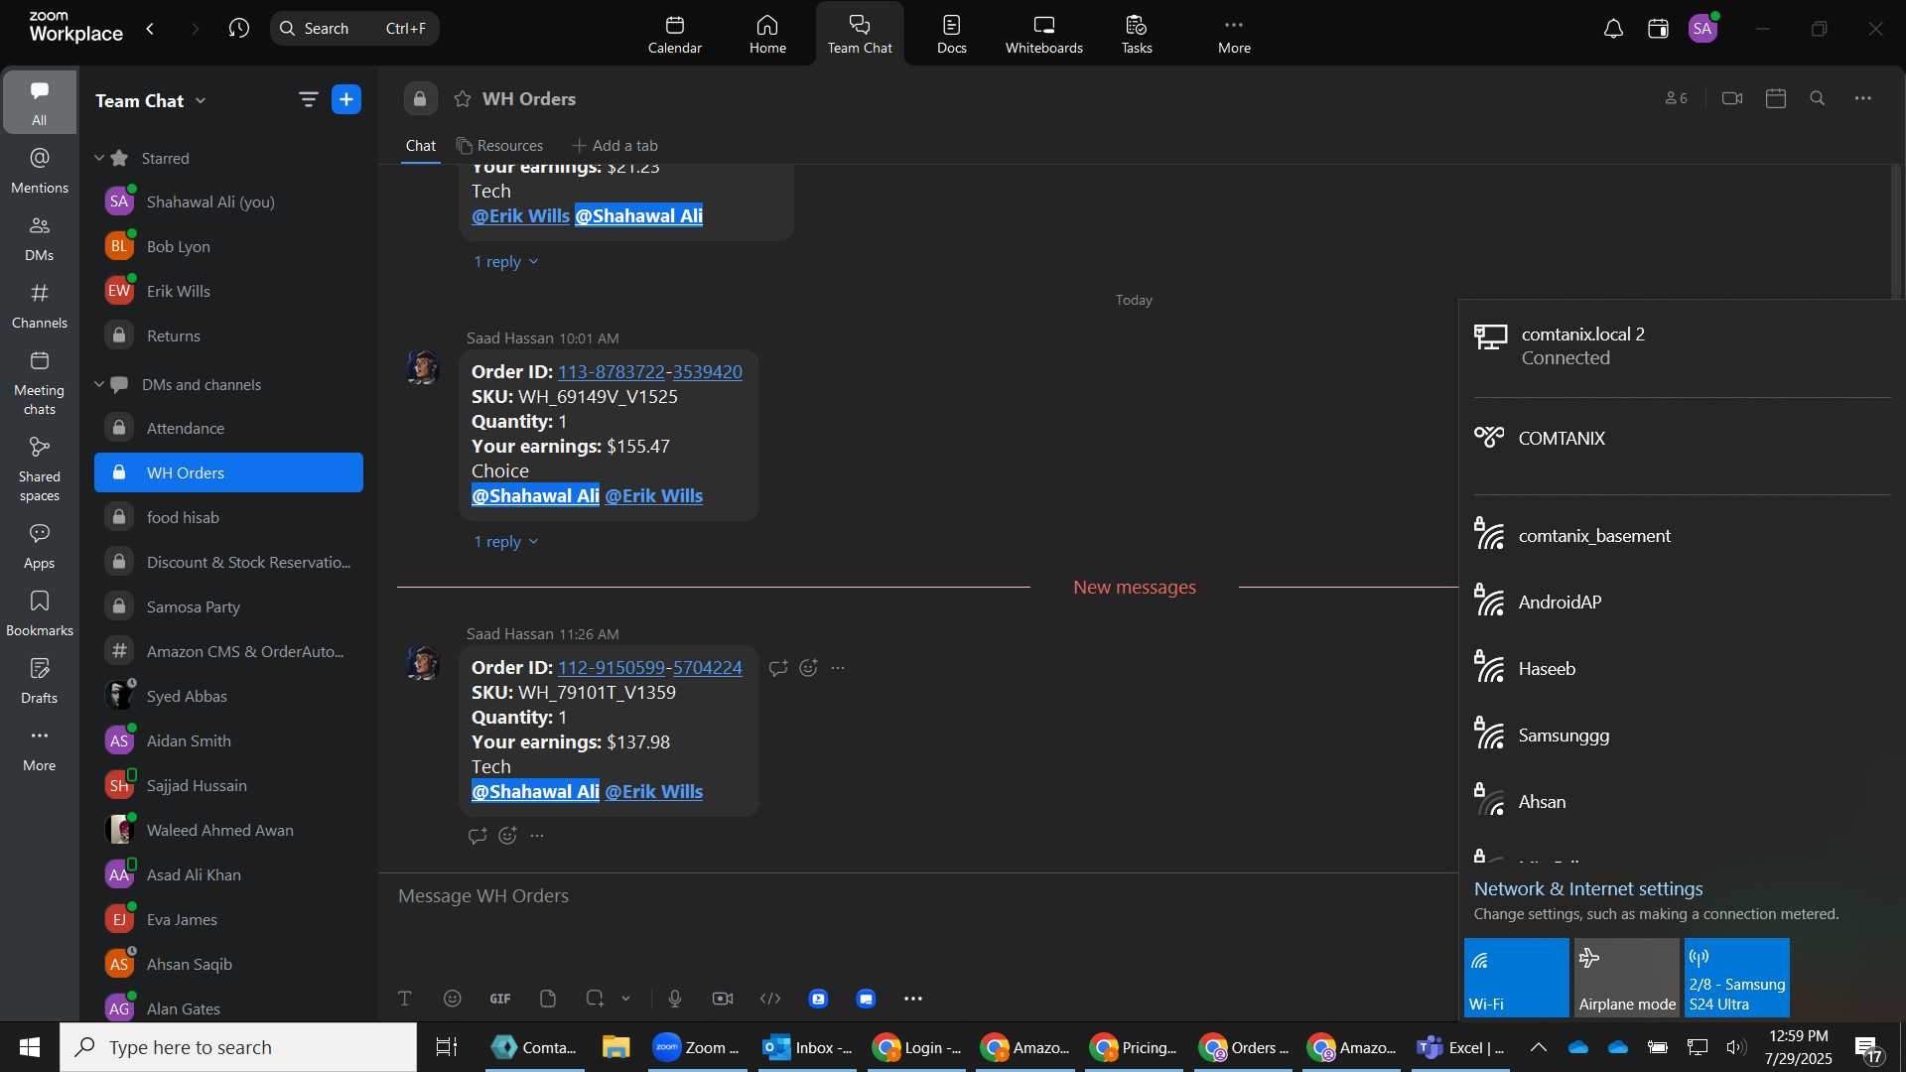Open the emoji picker in composer
Screen dimensions: 1906x1072
pos(453,999)
